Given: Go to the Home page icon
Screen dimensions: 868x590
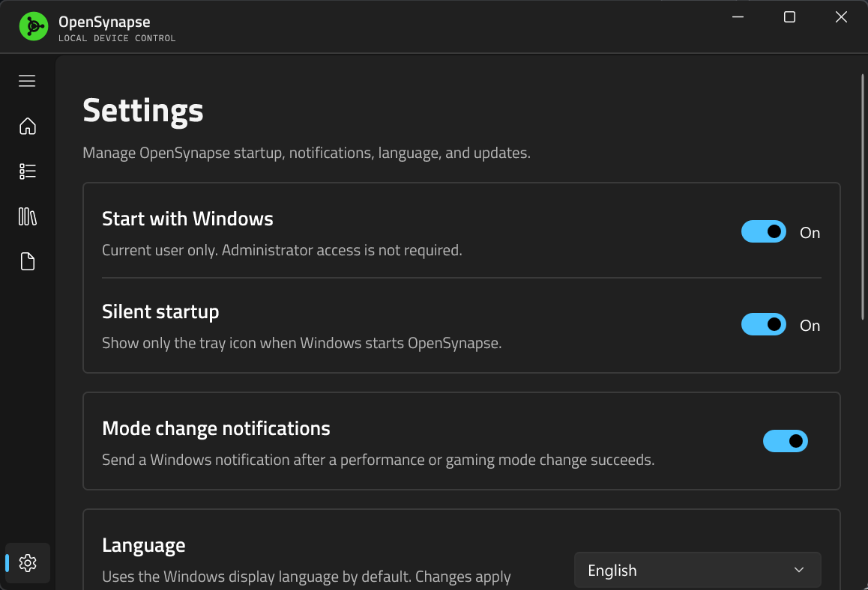Looking at the screenshot, I should [27, 126].
